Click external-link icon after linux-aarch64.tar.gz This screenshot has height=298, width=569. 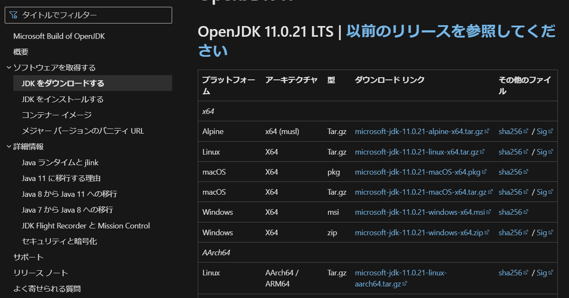pos(405,283)
